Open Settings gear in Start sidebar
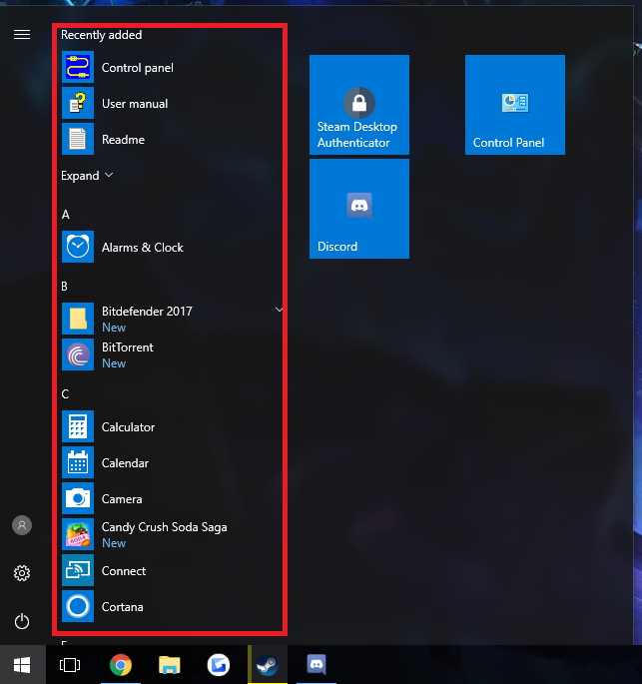 (x=22, y=573)
